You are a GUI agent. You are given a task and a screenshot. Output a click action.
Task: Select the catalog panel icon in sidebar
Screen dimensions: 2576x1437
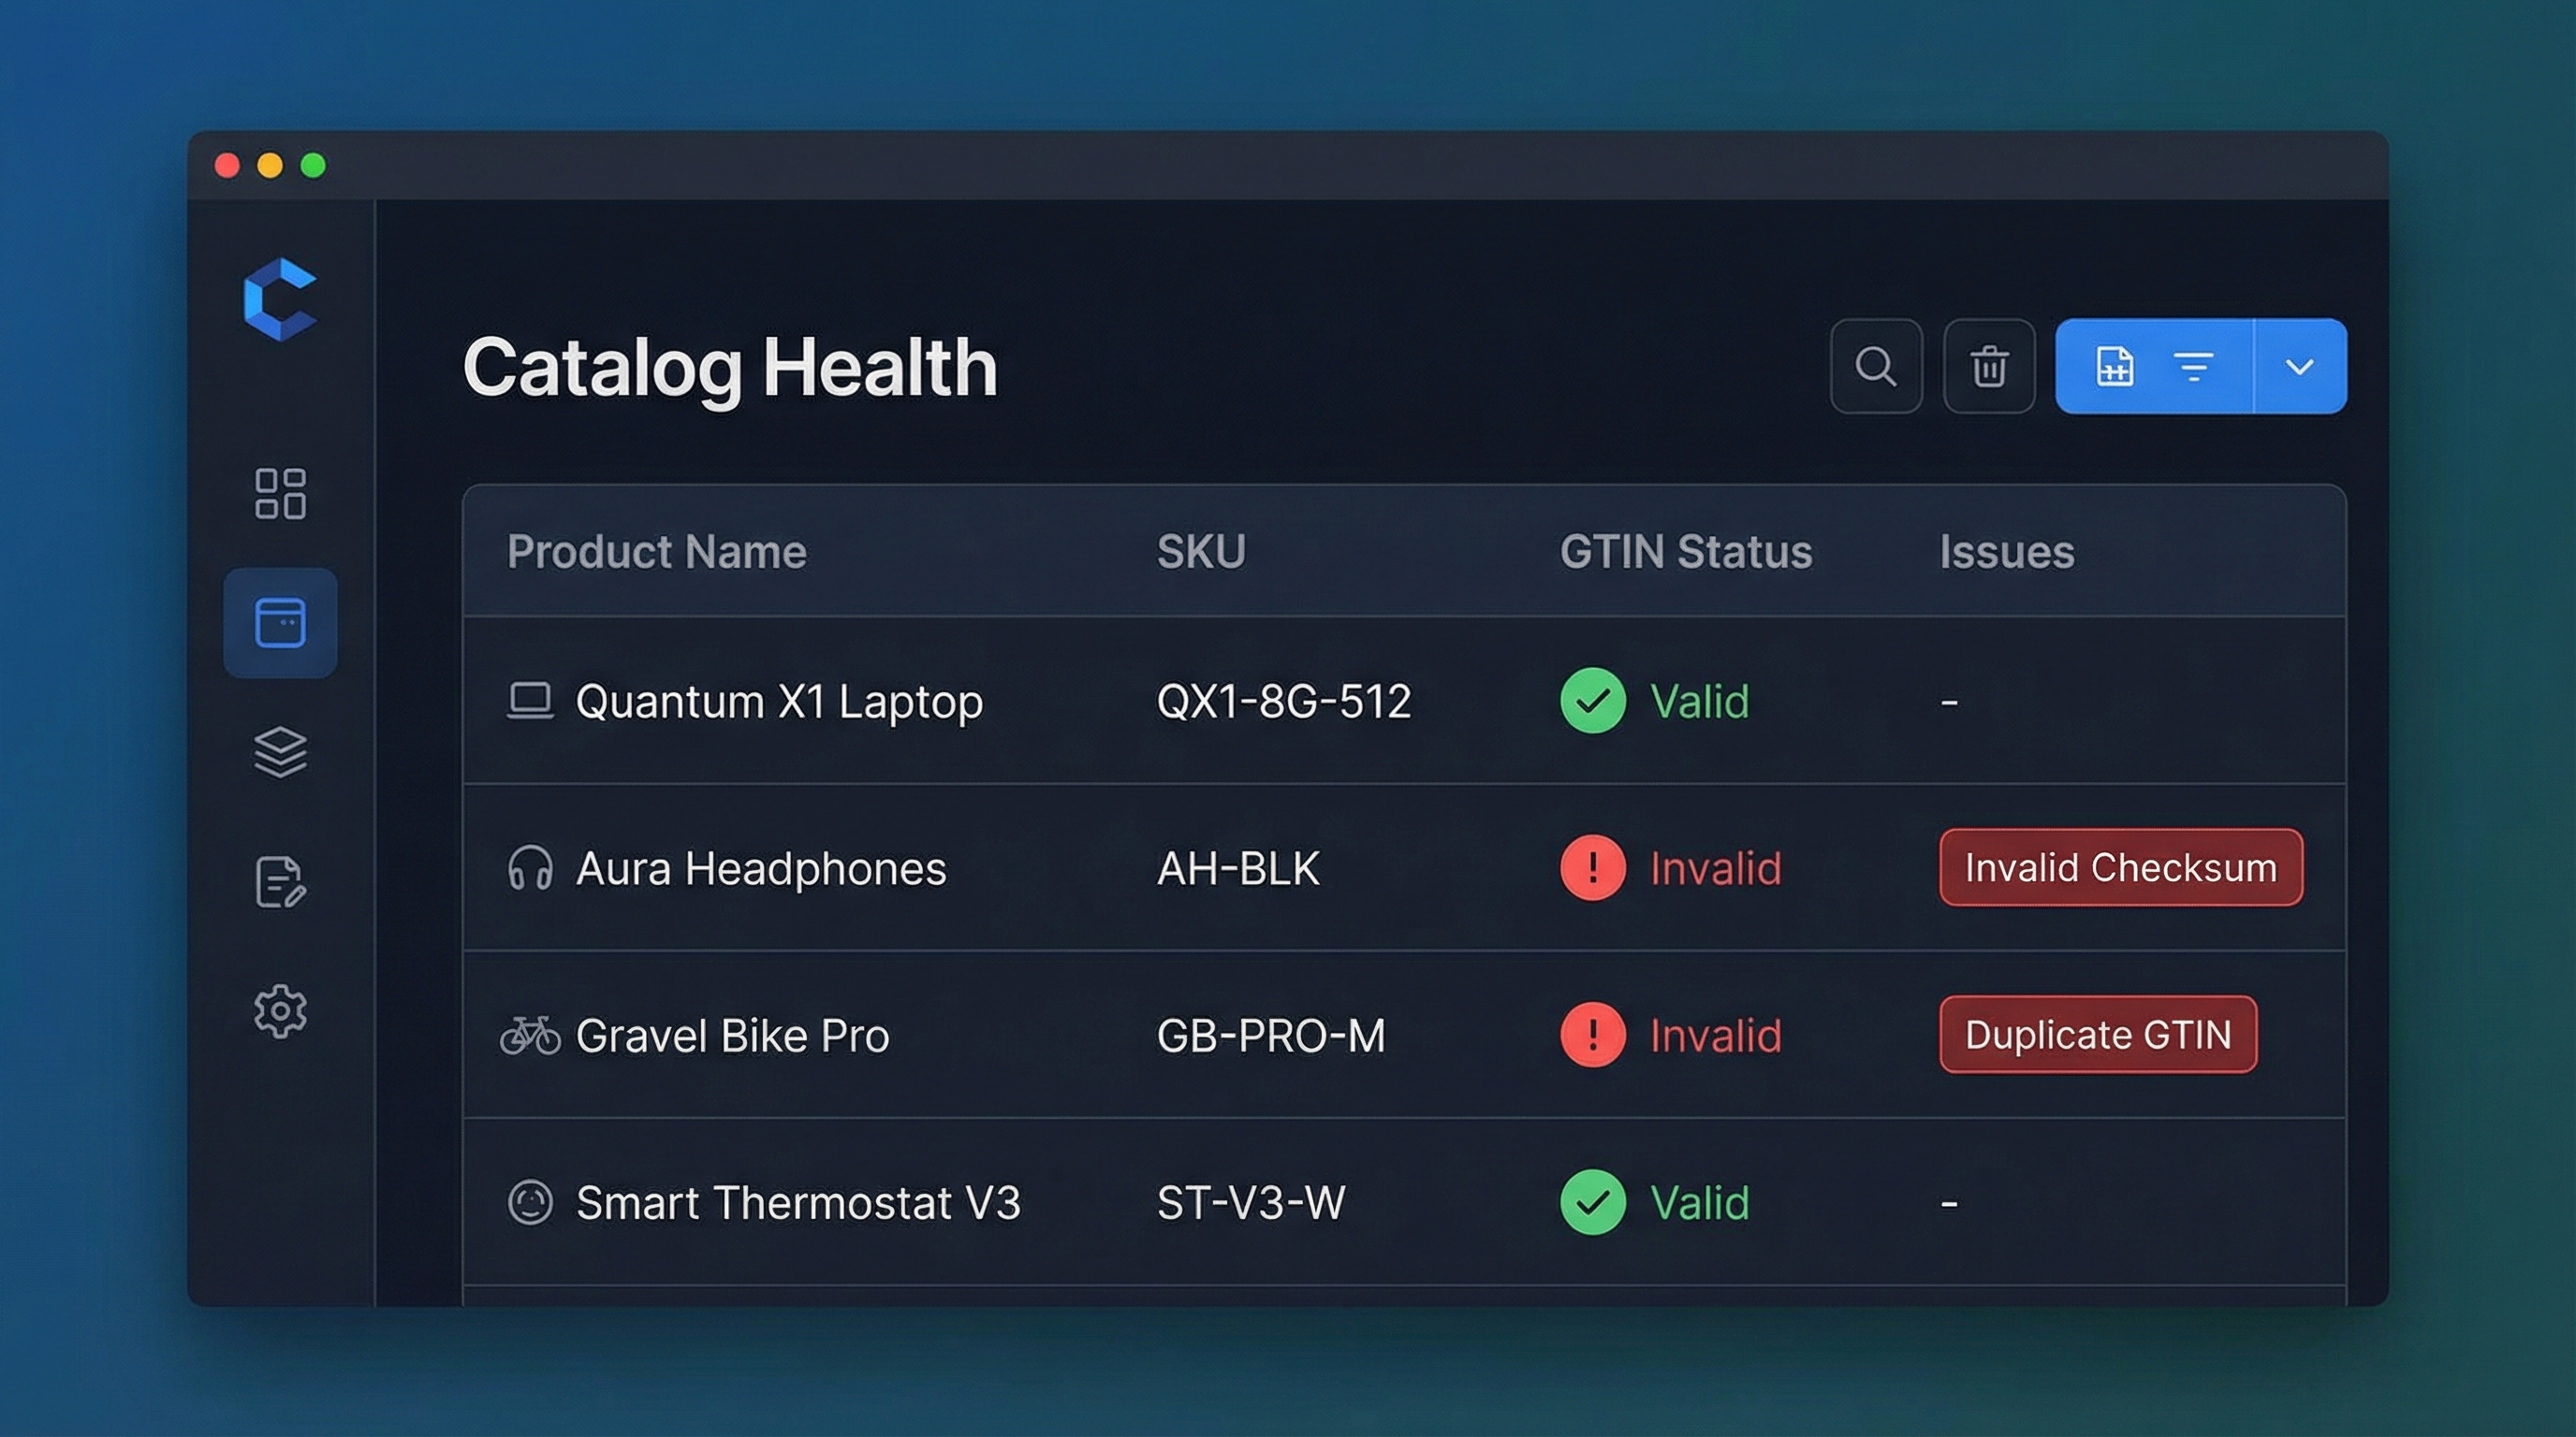coord(280,621)
